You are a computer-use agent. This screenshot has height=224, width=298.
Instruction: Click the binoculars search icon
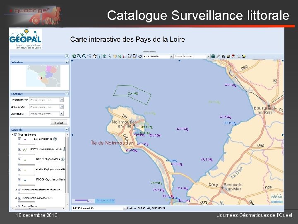[x=223, y=56]
